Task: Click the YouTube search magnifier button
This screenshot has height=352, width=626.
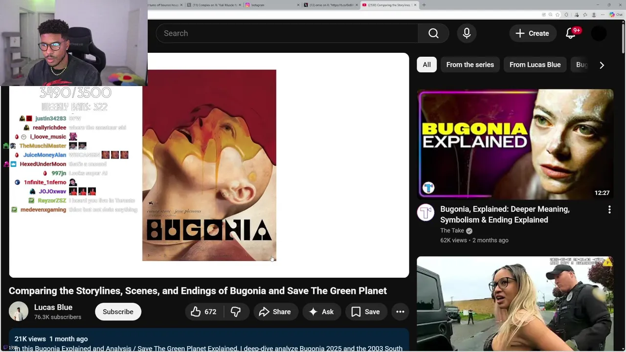Action: point(433,33)
